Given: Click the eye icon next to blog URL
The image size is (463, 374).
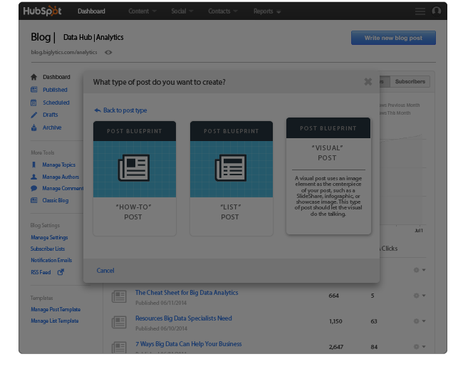Looking at the screenshot, I should (108, 52).
